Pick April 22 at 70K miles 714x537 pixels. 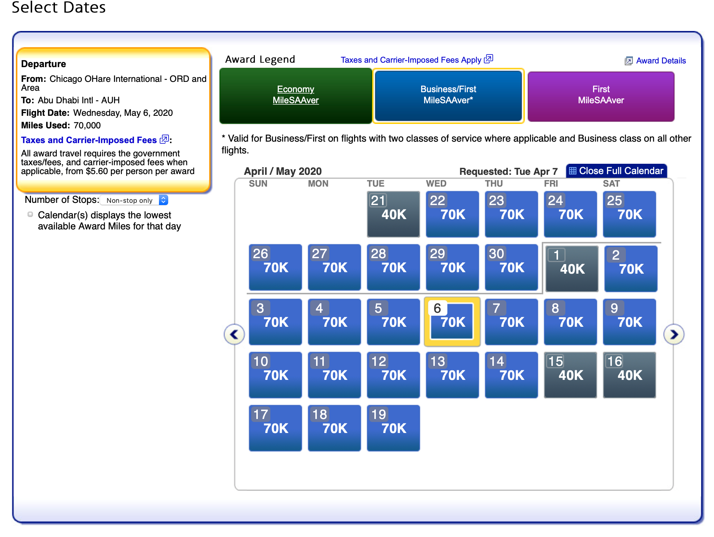click(453, 214)
